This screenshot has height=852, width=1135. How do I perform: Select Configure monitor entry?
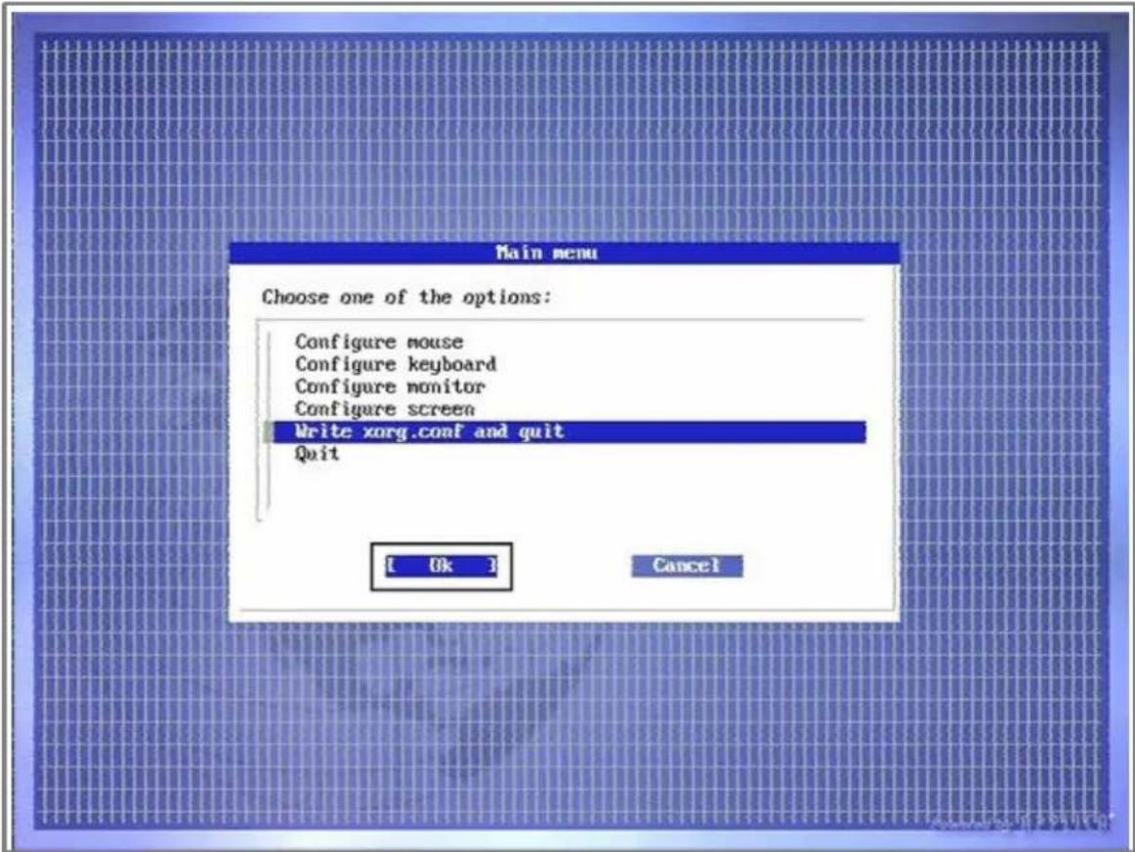click(390, 386)
